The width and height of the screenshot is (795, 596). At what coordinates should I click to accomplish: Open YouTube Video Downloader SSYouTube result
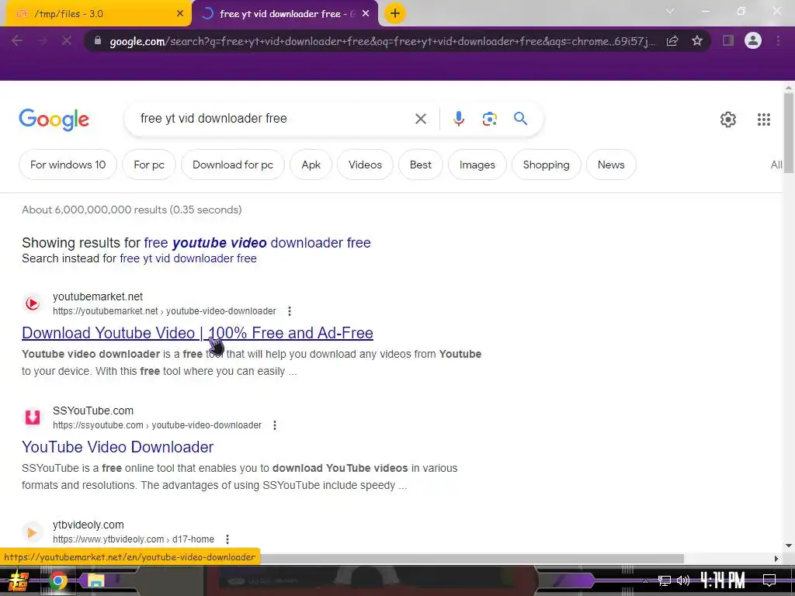(118, 447)
